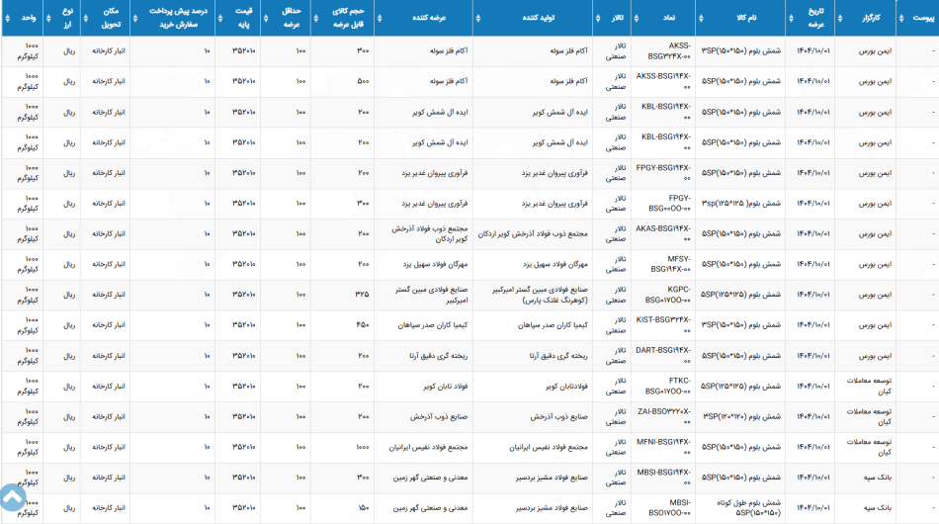Sort by نماد column sort arrows
The image size is (939, 524).
click(x=636, y=18)
